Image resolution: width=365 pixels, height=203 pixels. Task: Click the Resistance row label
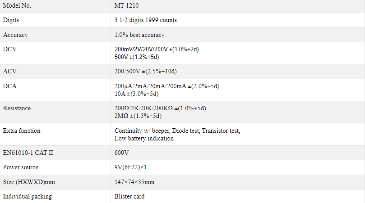[x=17, y=108]
